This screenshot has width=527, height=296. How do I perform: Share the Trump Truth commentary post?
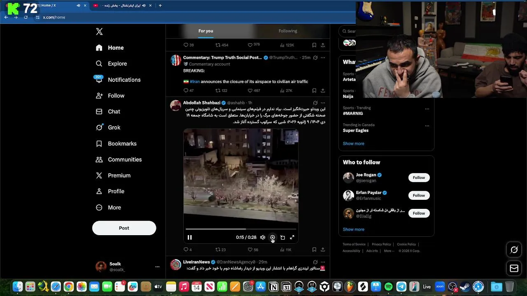323,90
